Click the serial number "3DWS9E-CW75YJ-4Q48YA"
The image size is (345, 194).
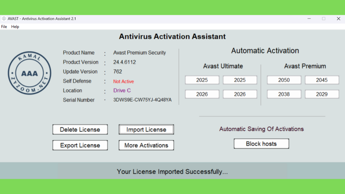tap(143, 100)
